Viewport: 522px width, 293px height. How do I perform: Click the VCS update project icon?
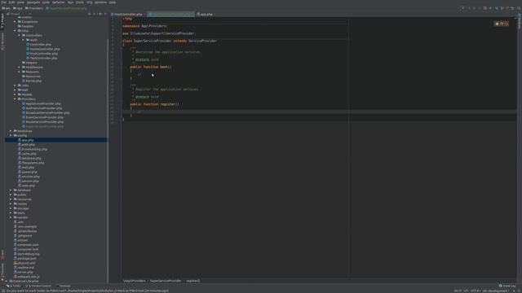pyautogui.click(x=497, y=8)
